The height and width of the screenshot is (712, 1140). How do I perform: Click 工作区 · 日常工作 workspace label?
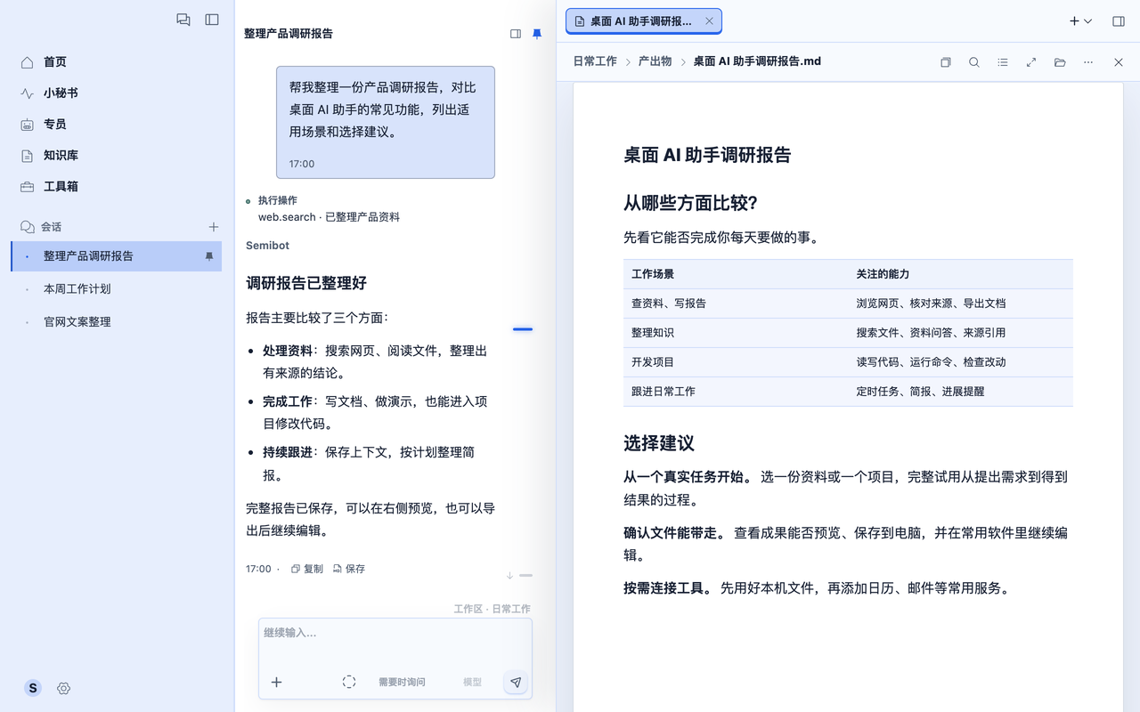pos(492,609)
